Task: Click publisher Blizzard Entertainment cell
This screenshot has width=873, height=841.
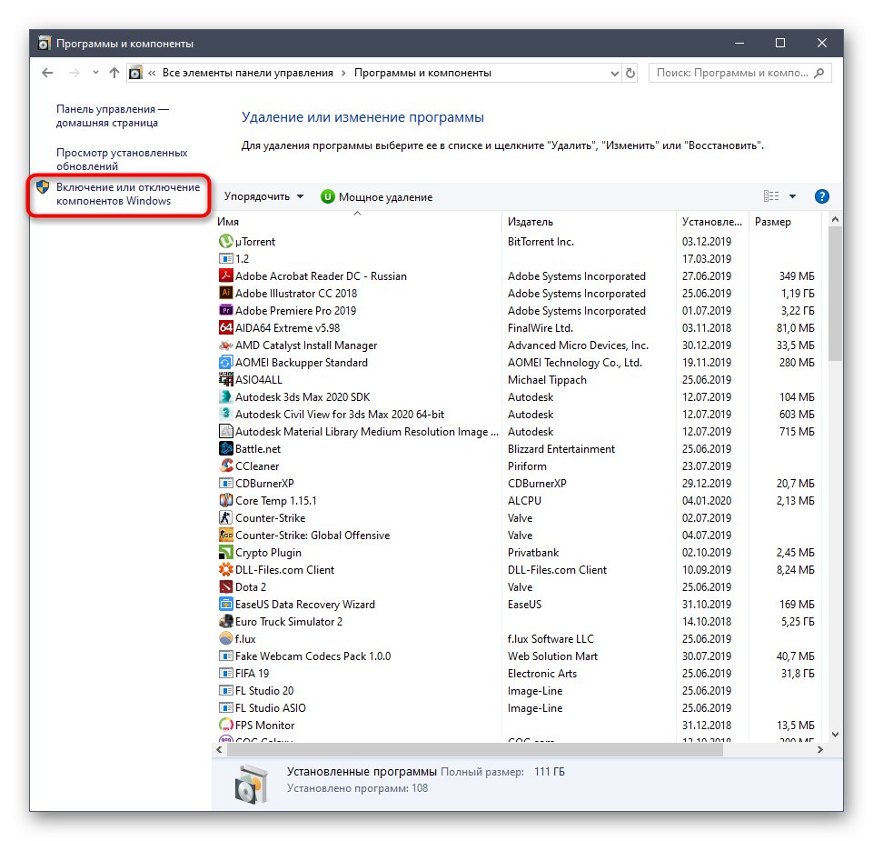Action: (561, 448)
